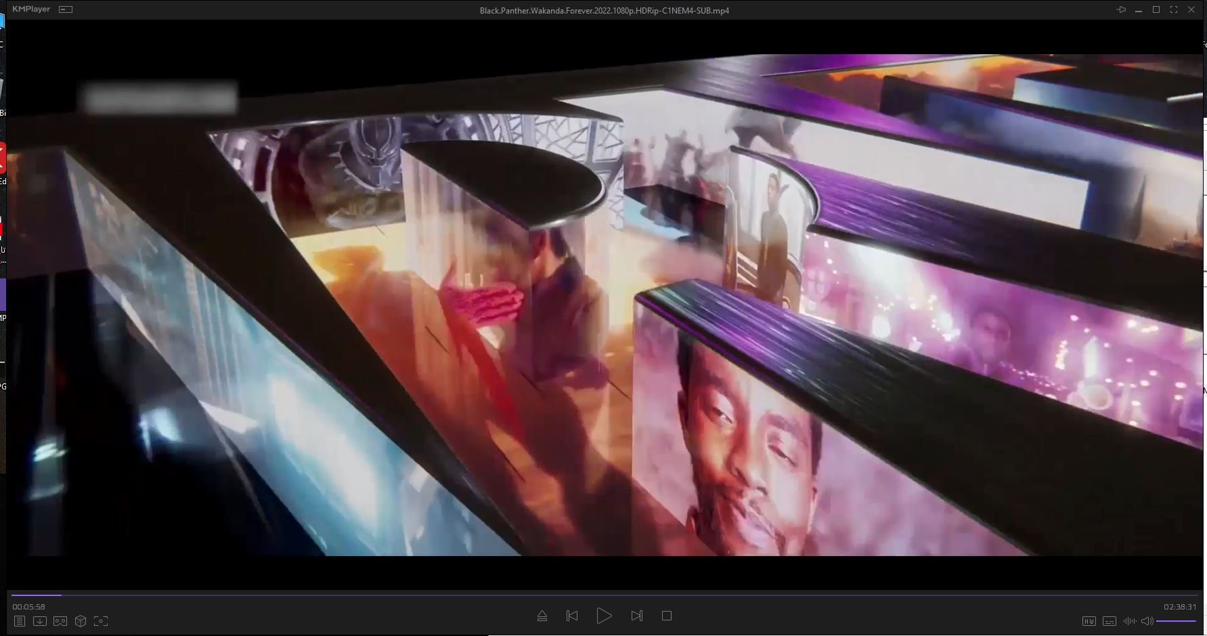Click the seek bar near the middle
The width and height of the screenshot is (1207, 636).
tap(604, 595)
